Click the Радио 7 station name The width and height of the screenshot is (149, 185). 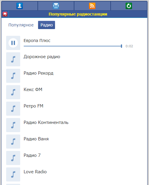32,155
